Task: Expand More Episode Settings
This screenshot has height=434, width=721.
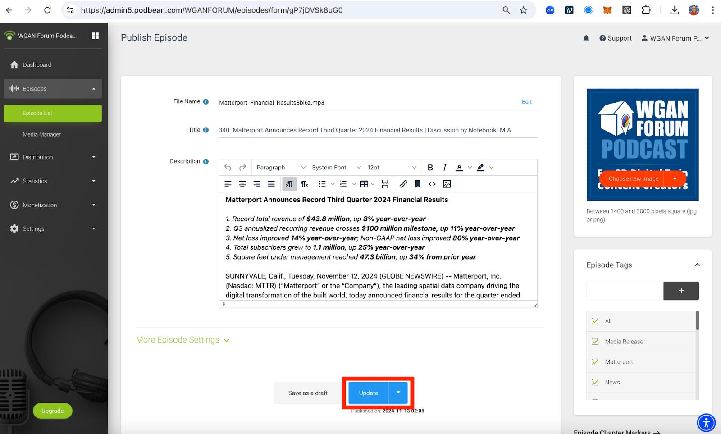Action: pos(183,340)
